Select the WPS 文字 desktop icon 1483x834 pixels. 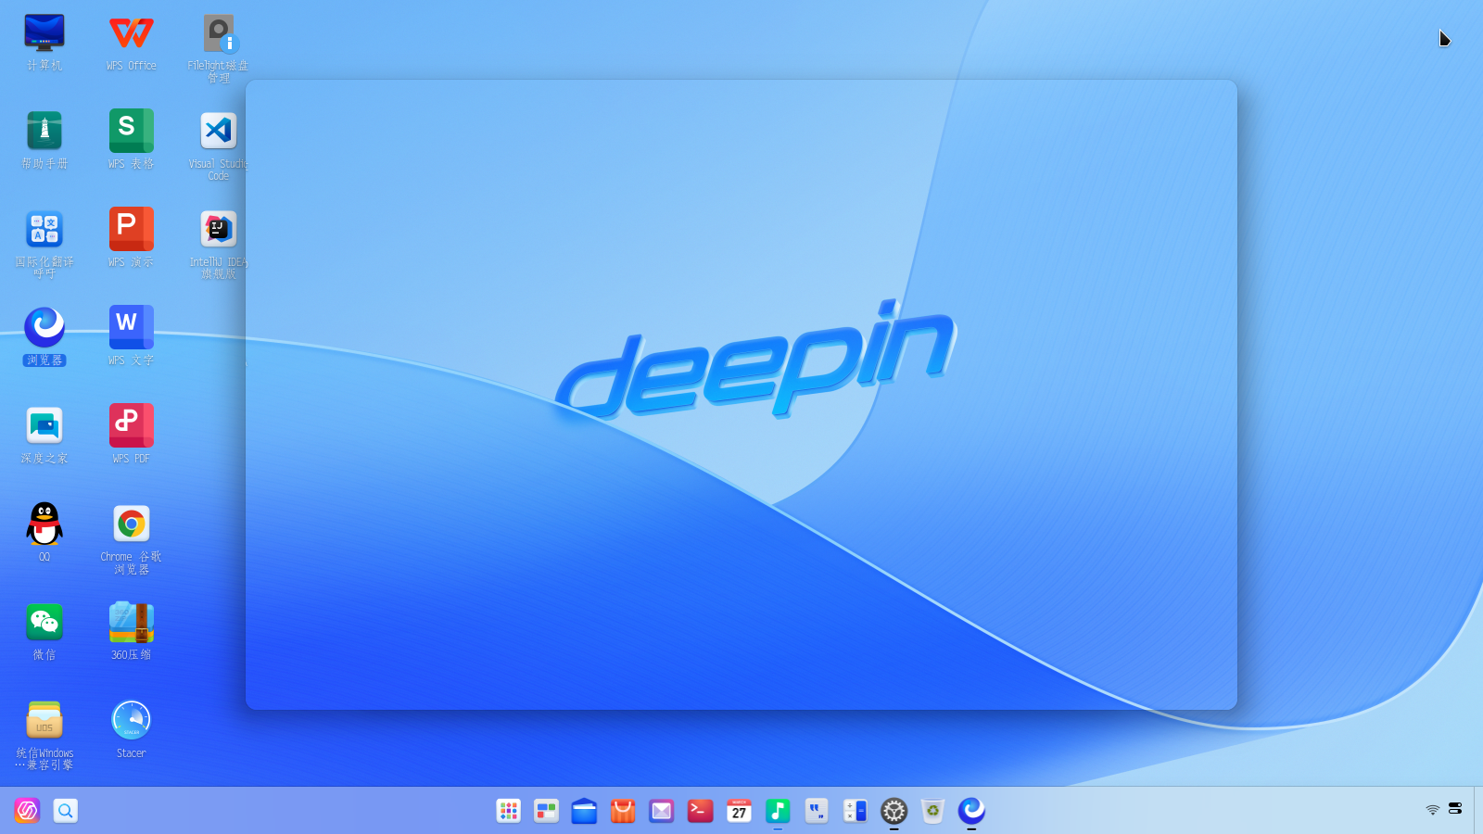tap(132, 327)
